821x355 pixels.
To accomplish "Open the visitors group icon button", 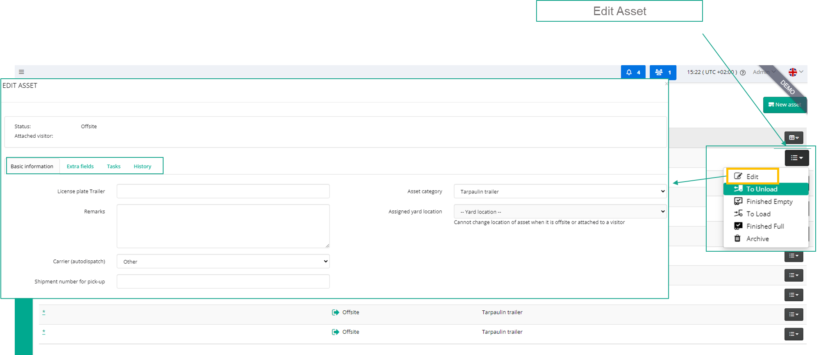I will pyautogui.click(x=663, y=72).
